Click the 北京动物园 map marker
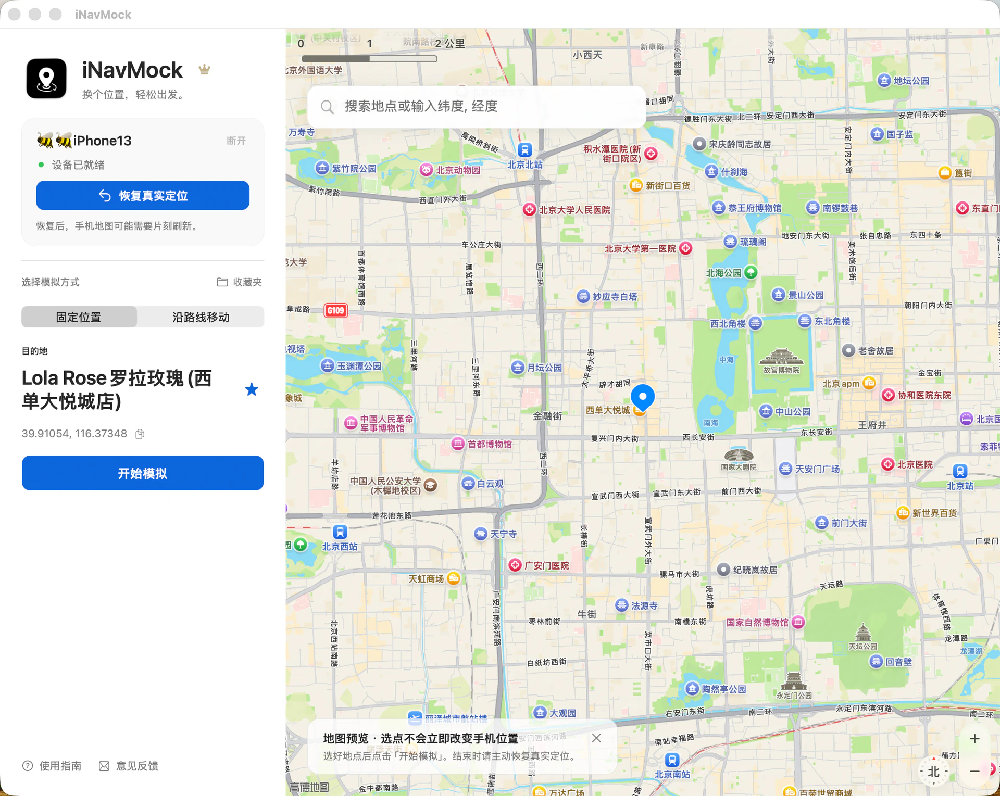The width and height of the screenshot is (1000, 796). point(426,170)
